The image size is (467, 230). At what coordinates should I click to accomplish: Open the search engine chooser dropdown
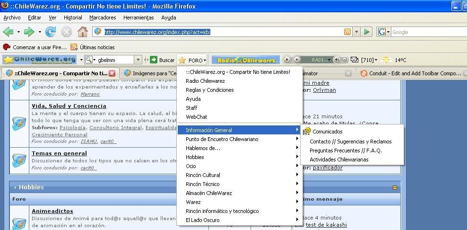coord(388,32)
